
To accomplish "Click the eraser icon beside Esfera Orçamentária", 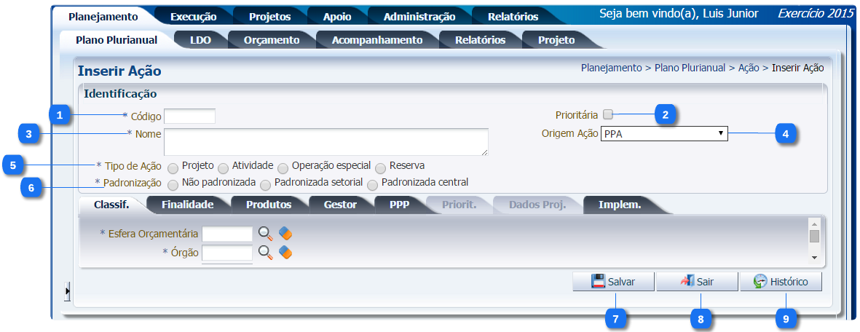I will click(285, 234).
